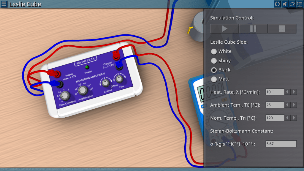Select the Shiny cube side
The image size is (304, 171).
click(214, 61)
